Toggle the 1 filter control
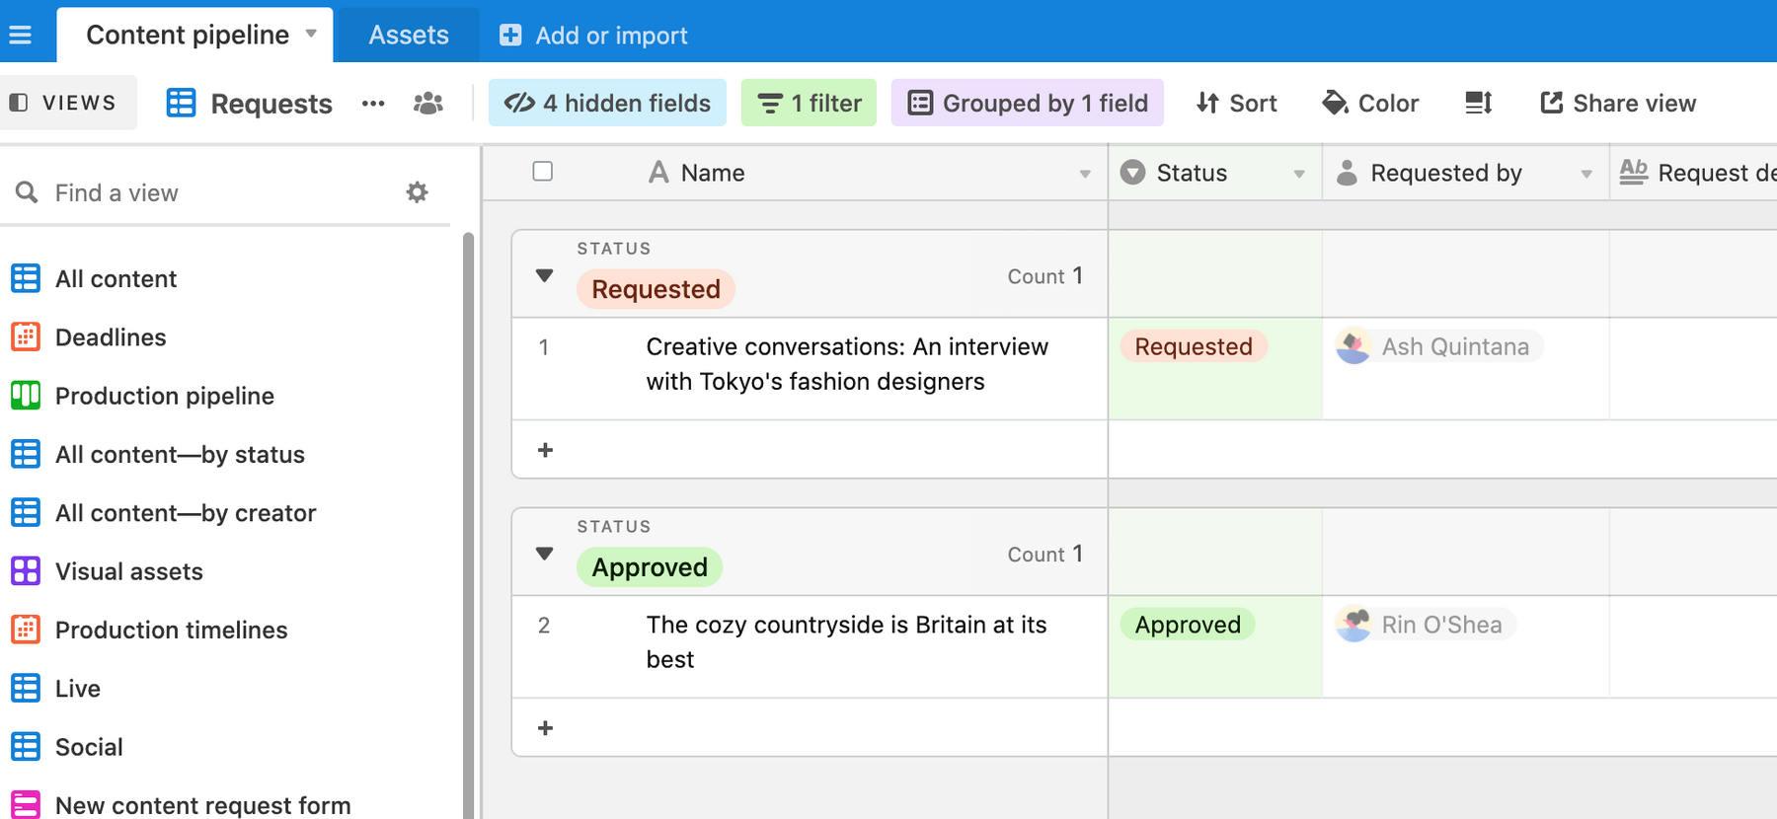Screen dimensions: 1777x819 (x=809, y=103)
